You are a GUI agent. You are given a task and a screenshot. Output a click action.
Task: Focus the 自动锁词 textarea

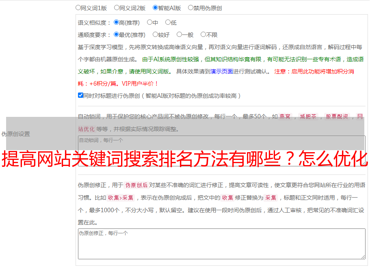point(222,151)
